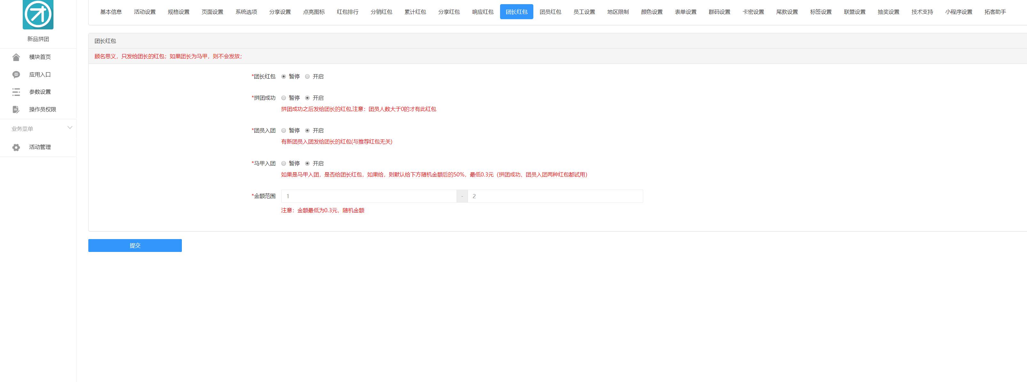
Task: Click the list icon beside 参数设置
Action: 16,92
